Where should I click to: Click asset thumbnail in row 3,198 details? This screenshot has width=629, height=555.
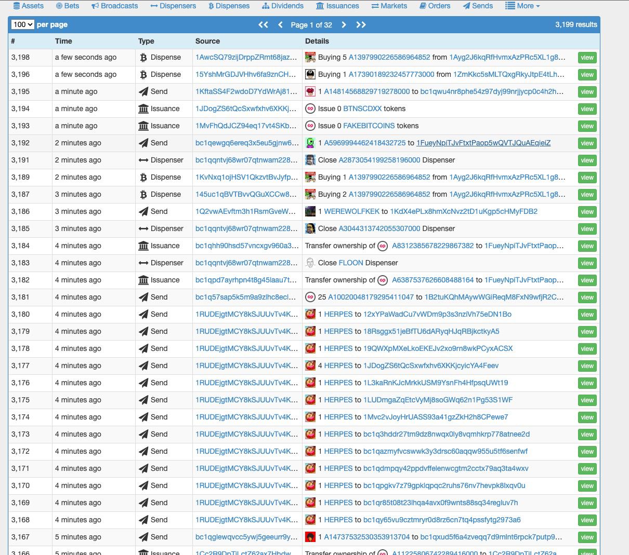310,58
